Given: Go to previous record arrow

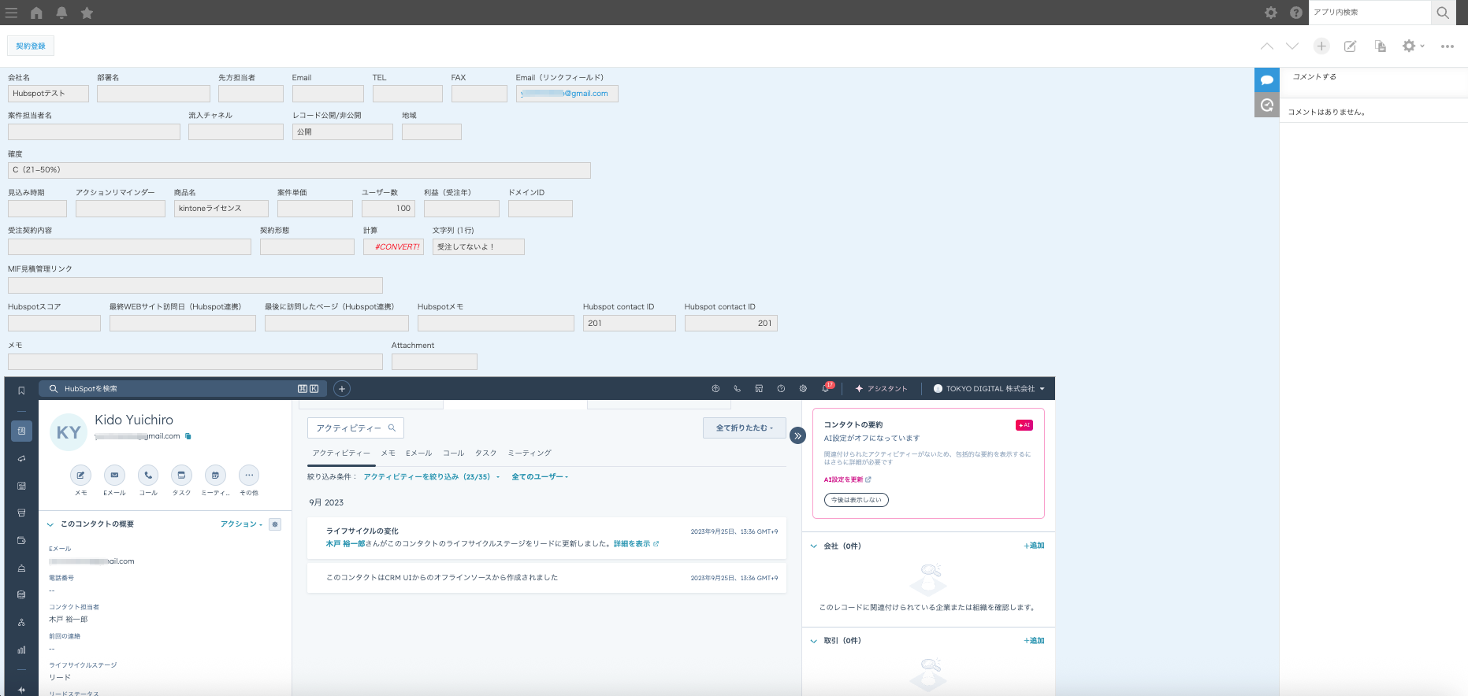Looking at the screenshot, I should 1267,46.
